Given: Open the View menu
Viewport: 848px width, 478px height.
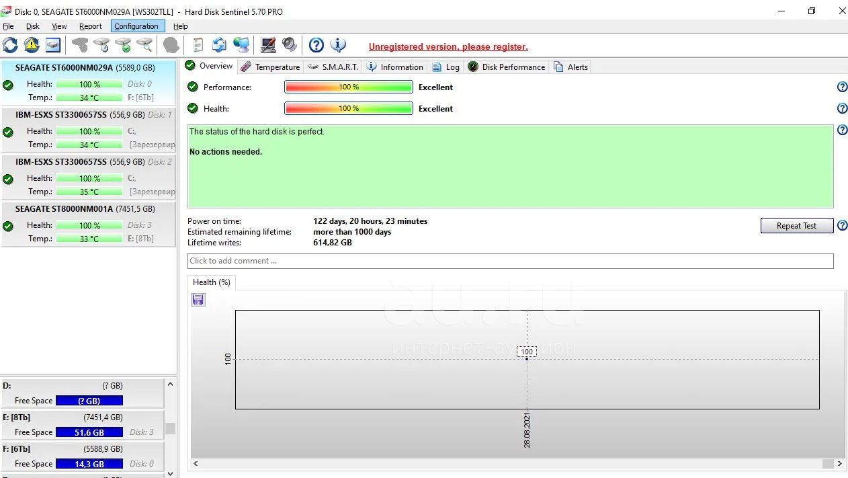Looking at the screenshot, I should click(59, 26).
